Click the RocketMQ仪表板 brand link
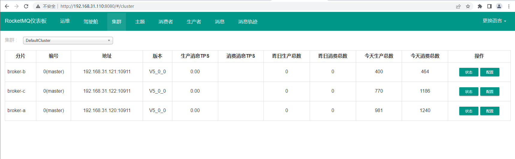This screenshot has width=515, height=159. pyautogui.click(x=26, y=21)
